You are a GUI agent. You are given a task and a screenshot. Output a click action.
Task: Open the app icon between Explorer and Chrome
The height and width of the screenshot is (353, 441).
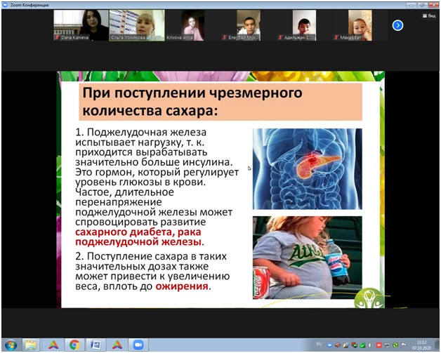click(53, 345)
